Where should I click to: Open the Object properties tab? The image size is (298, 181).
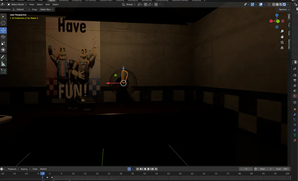tap(295, 109)
